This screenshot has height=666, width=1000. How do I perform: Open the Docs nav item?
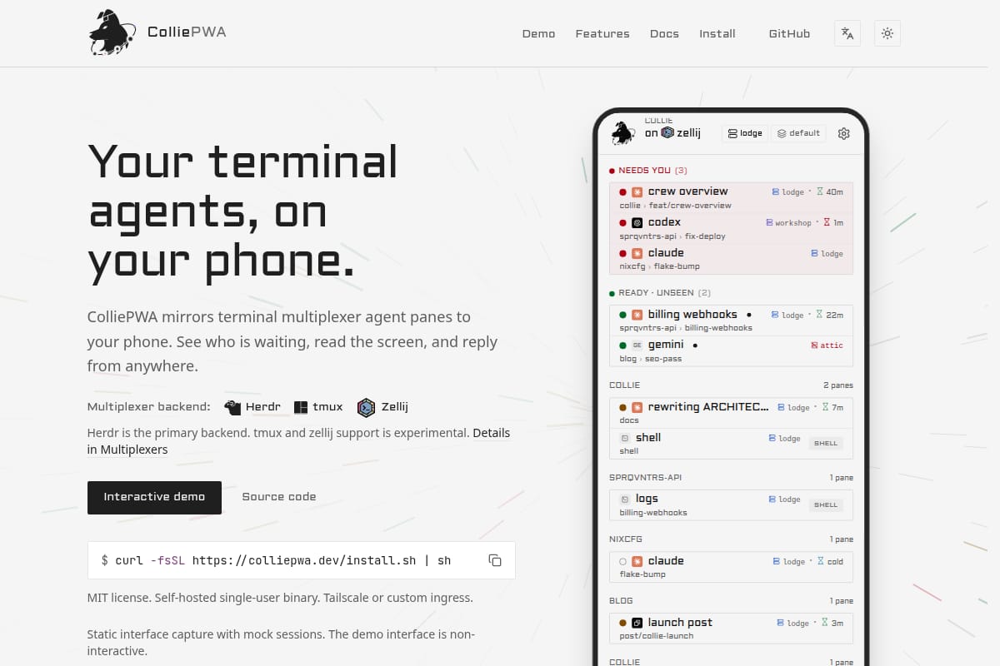664,33
